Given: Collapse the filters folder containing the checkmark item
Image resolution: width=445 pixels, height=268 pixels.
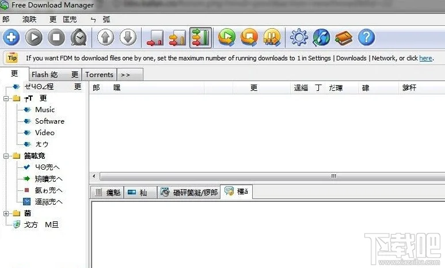Looking at the screenshot, I should click(6, 156).
